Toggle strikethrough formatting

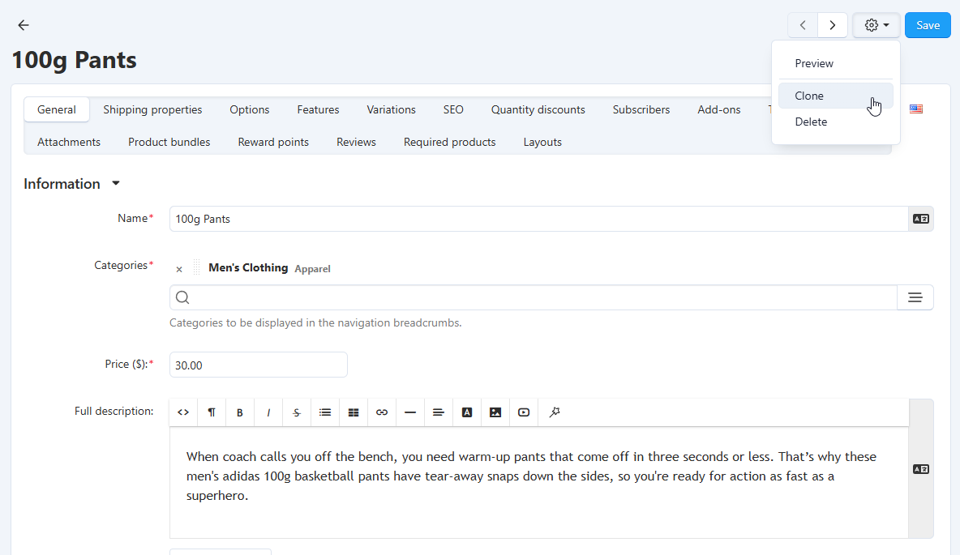coord(296,412)
